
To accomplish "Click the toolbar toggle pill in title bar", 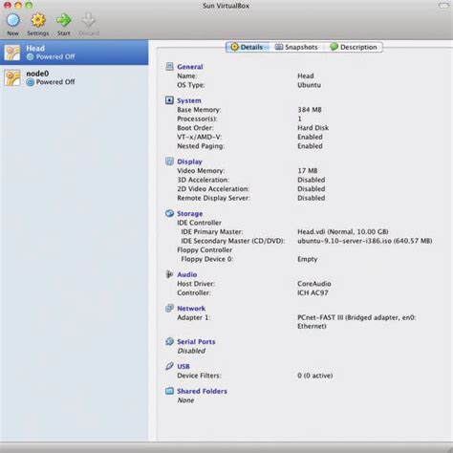I will tap(443, 6).
